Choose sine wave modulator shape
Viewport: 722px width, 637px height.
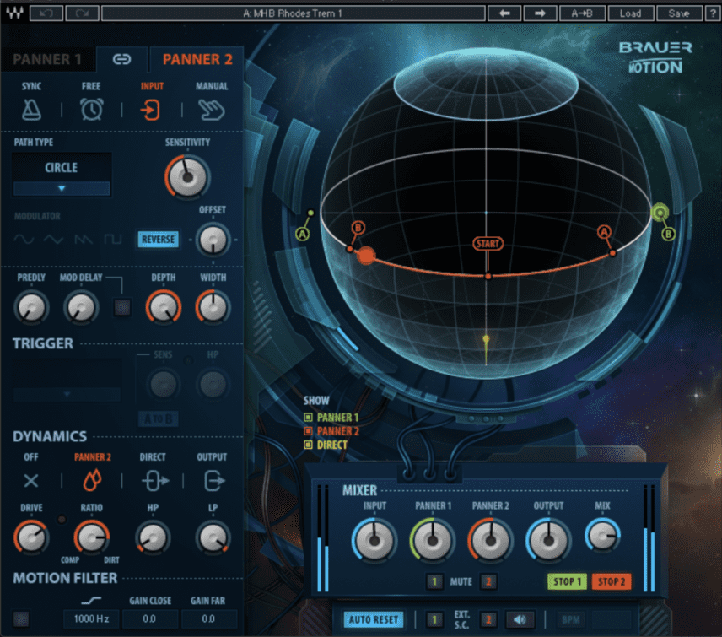[x=24, y=239]
